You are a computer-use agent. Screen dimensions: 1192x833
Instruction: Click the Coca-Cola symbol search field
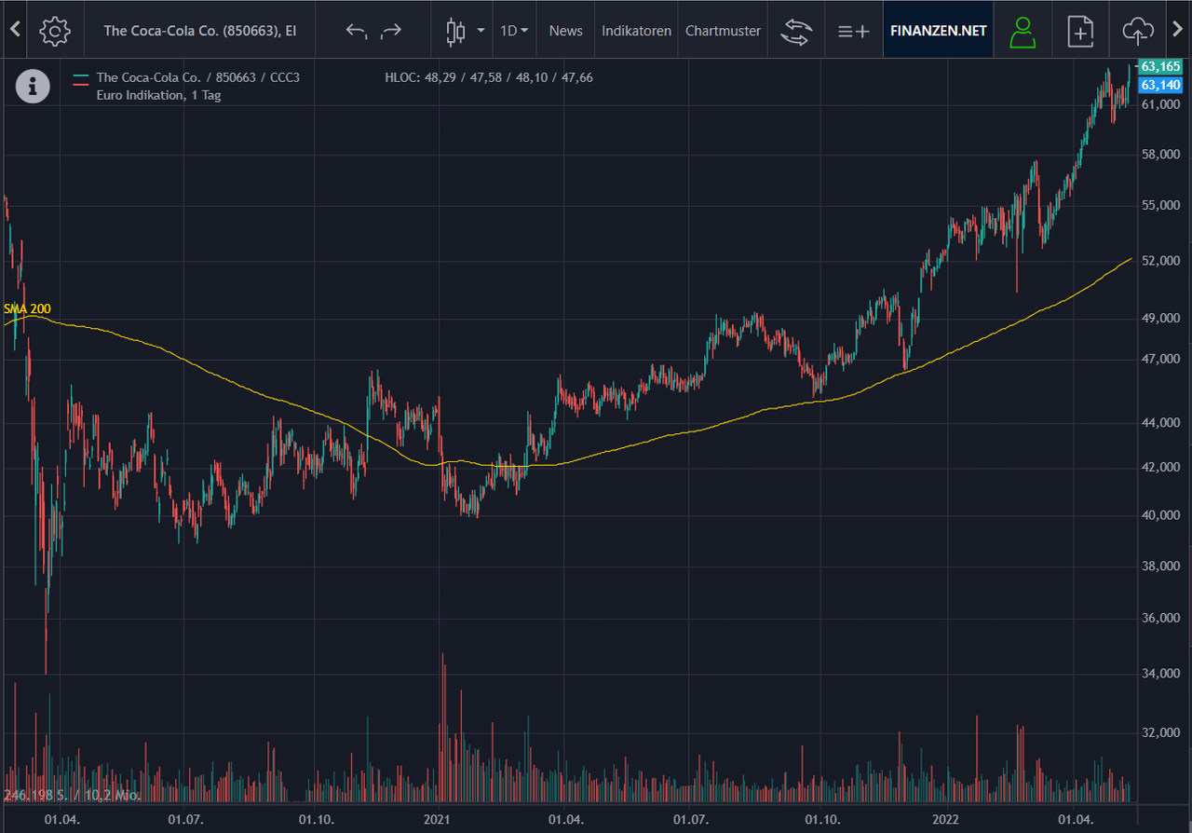(200, 31)
